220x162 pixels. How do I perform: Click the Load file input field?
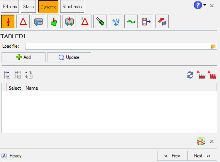point(118,46)
